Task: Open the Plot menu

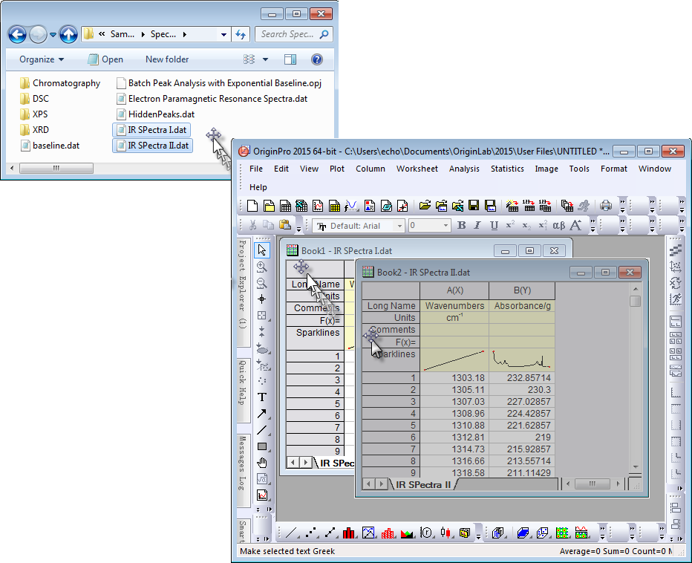Action: click(x=337, y=169)
